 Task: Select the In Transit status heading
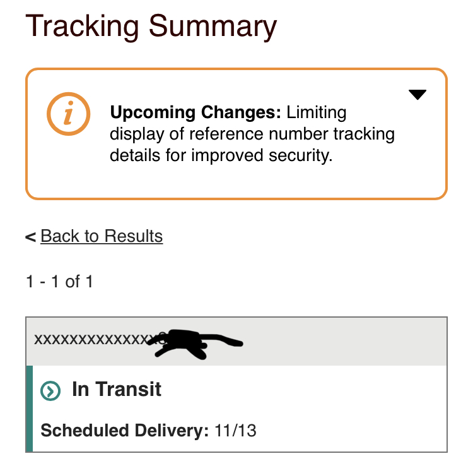coord(117,389)
